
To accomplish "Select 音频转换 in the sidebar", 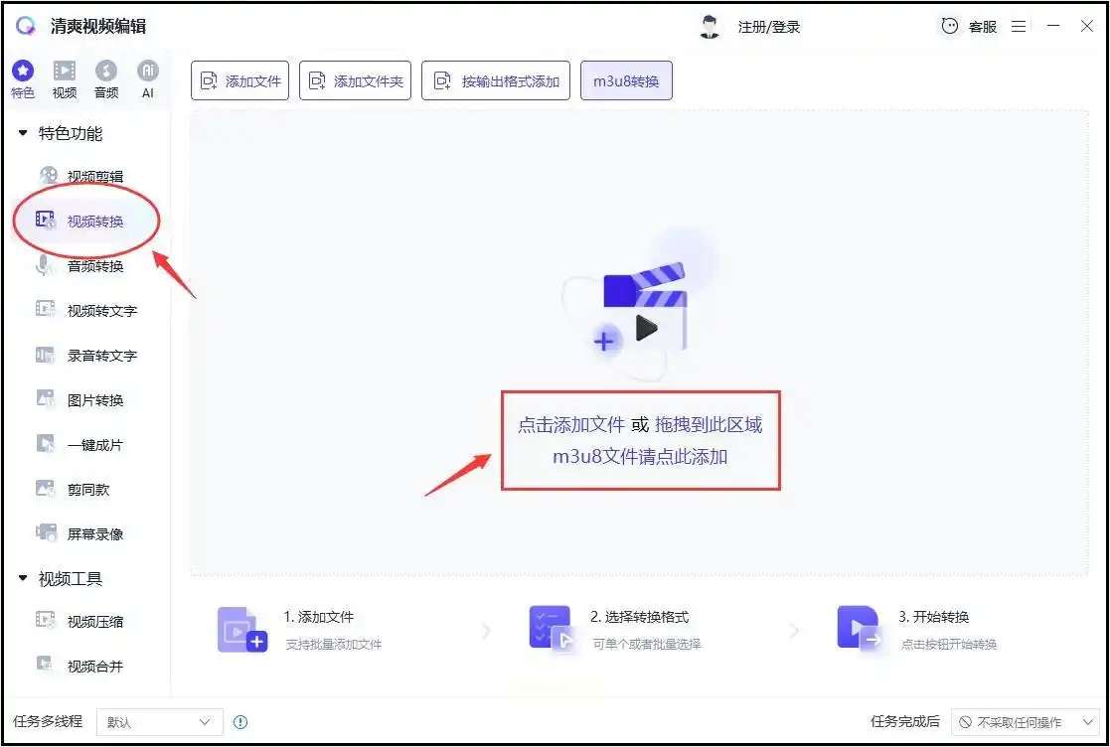I will pos(95,266).
